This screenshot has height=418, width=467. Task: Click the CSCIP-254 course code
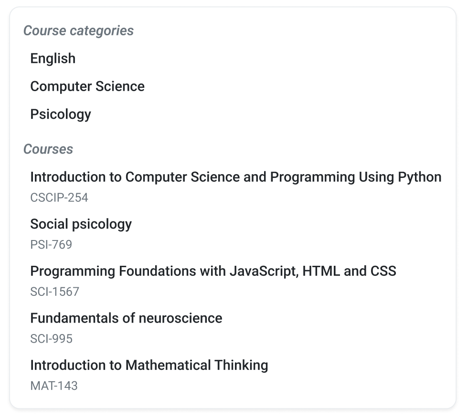[59, 198]
